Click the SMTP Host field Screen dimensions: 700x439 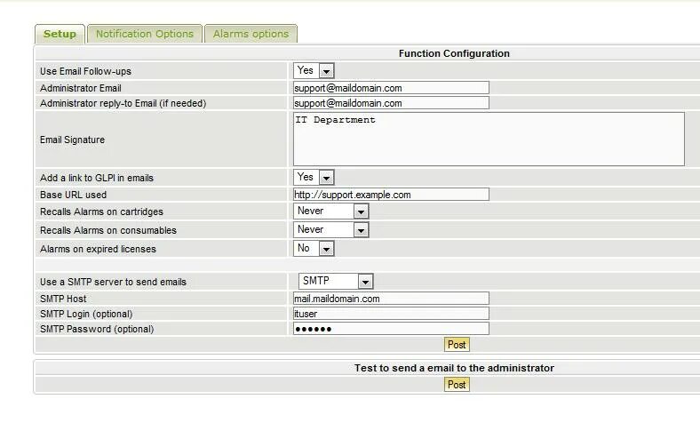tap(391, 299)
